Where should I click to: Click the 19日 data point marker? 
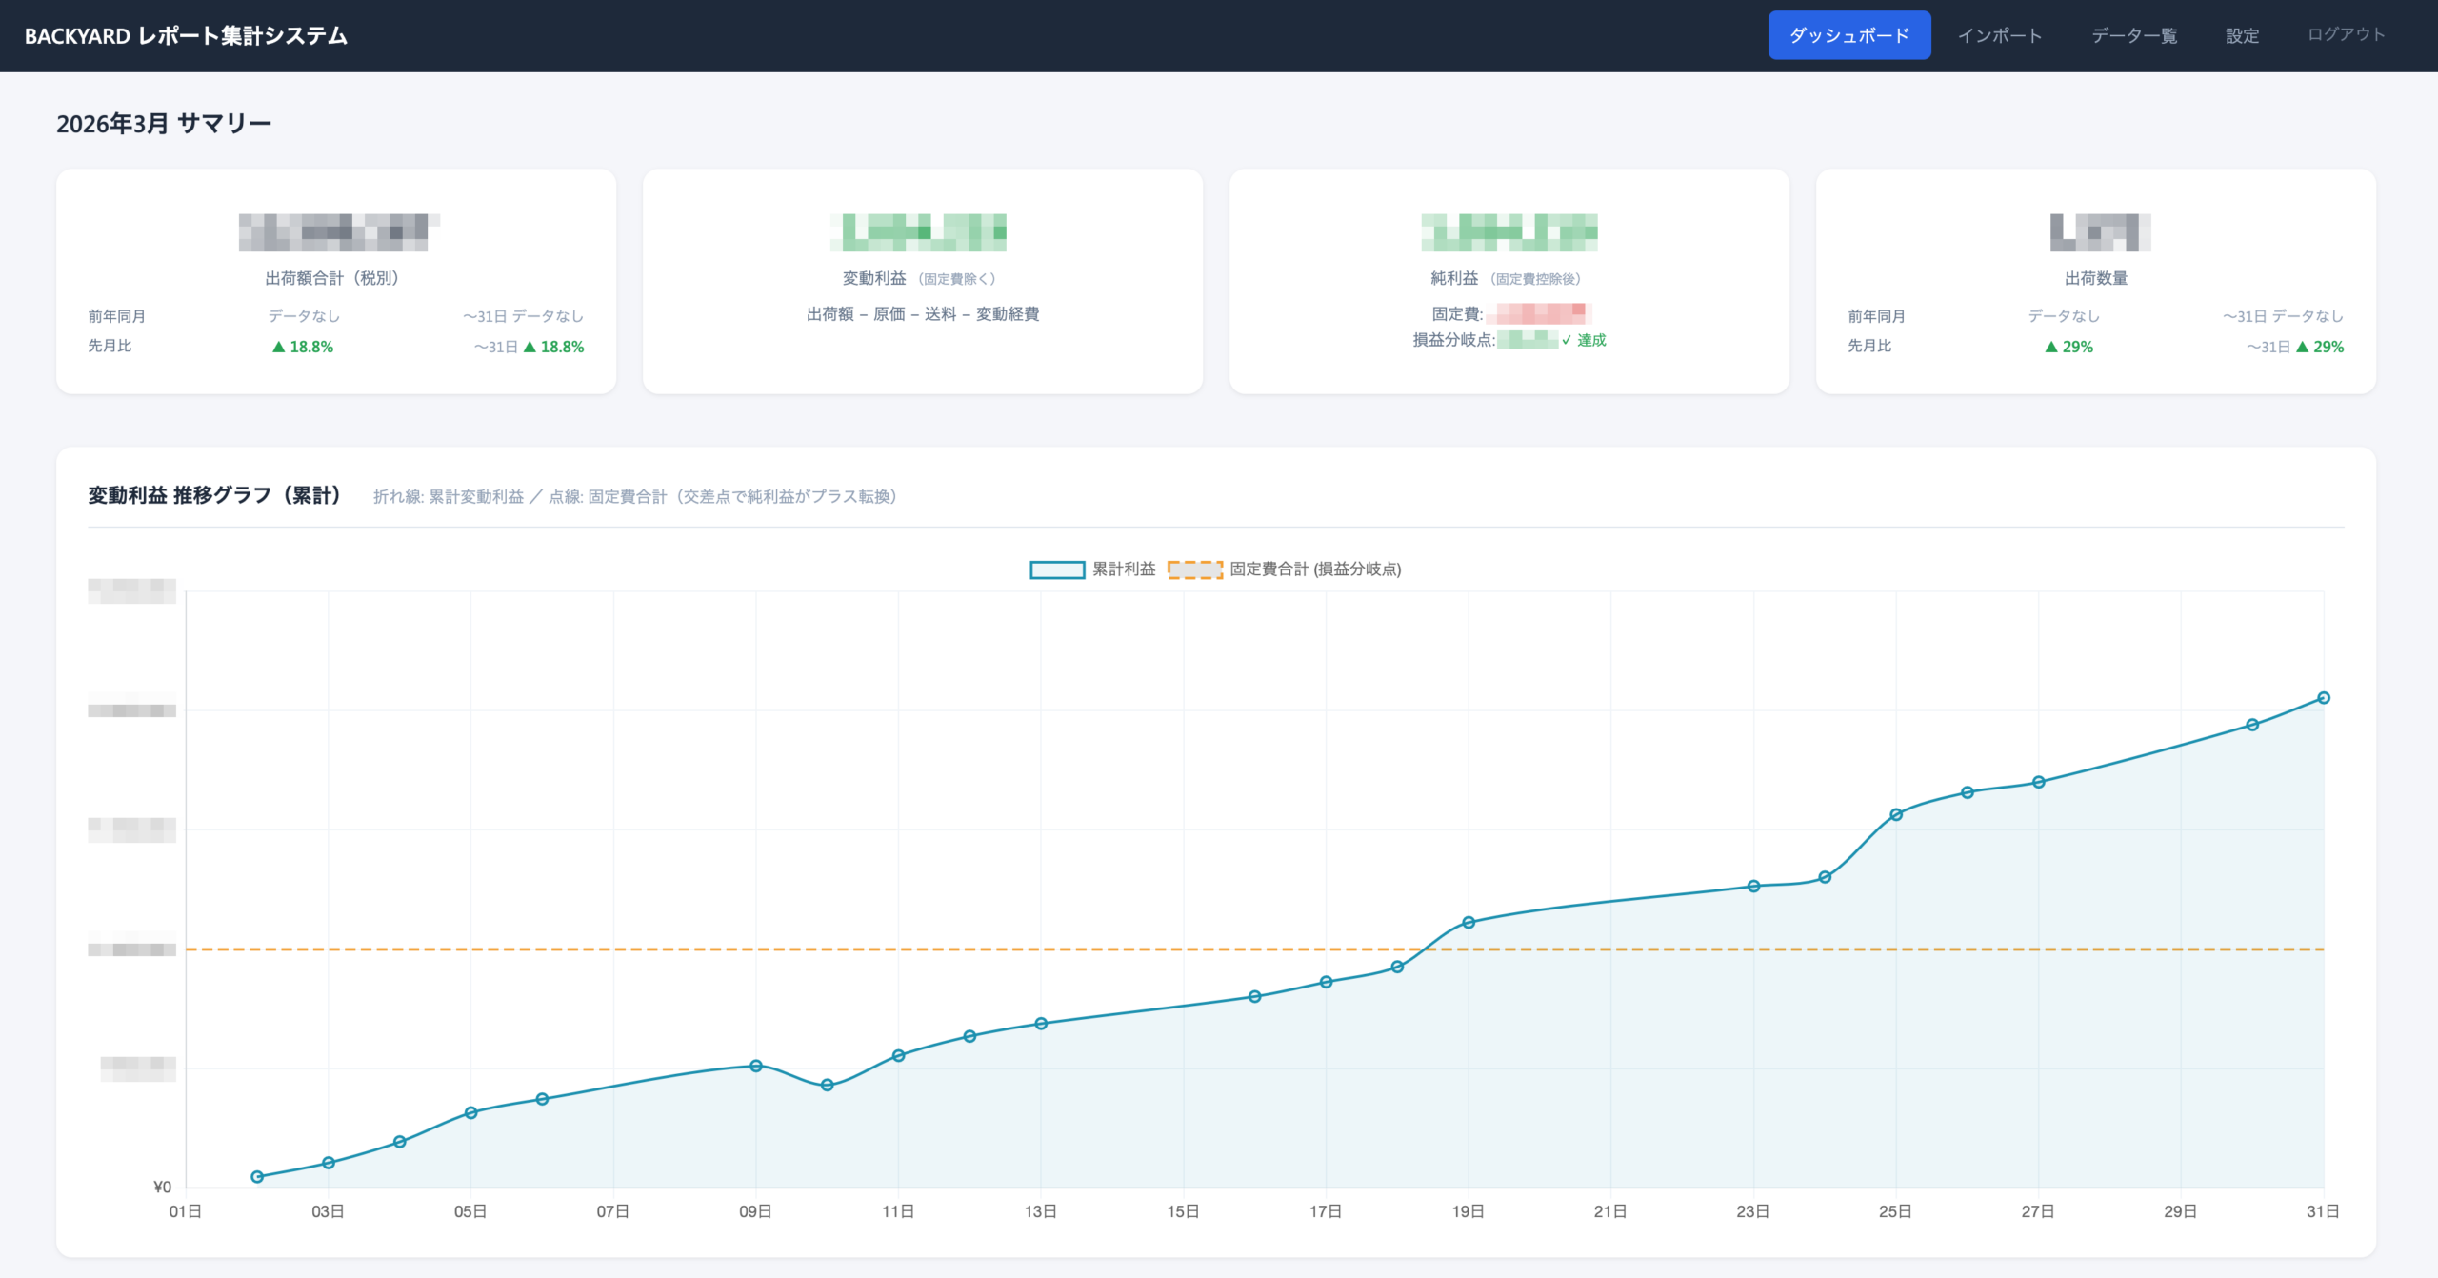pos(1468,922)
